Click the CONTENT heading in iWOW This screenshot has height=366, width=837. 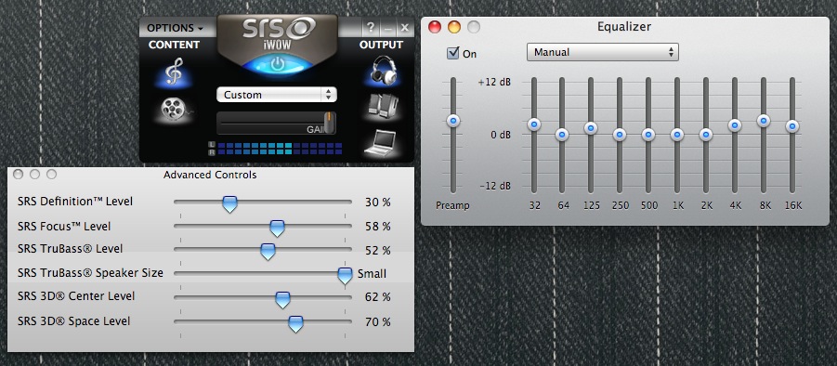point(174,45)
